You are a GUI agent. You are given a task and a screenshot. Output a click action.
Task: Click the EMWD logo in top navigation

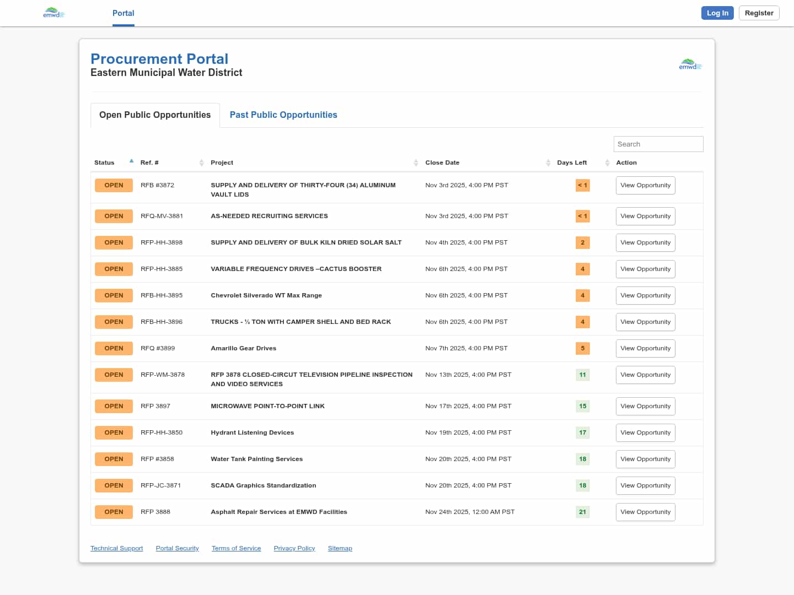pyautogui.click(x=53, y=13)
